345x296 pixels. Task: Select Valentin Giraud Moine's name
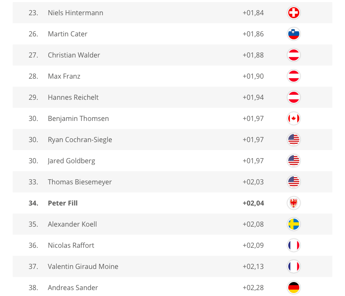click(x=83, y=266)
